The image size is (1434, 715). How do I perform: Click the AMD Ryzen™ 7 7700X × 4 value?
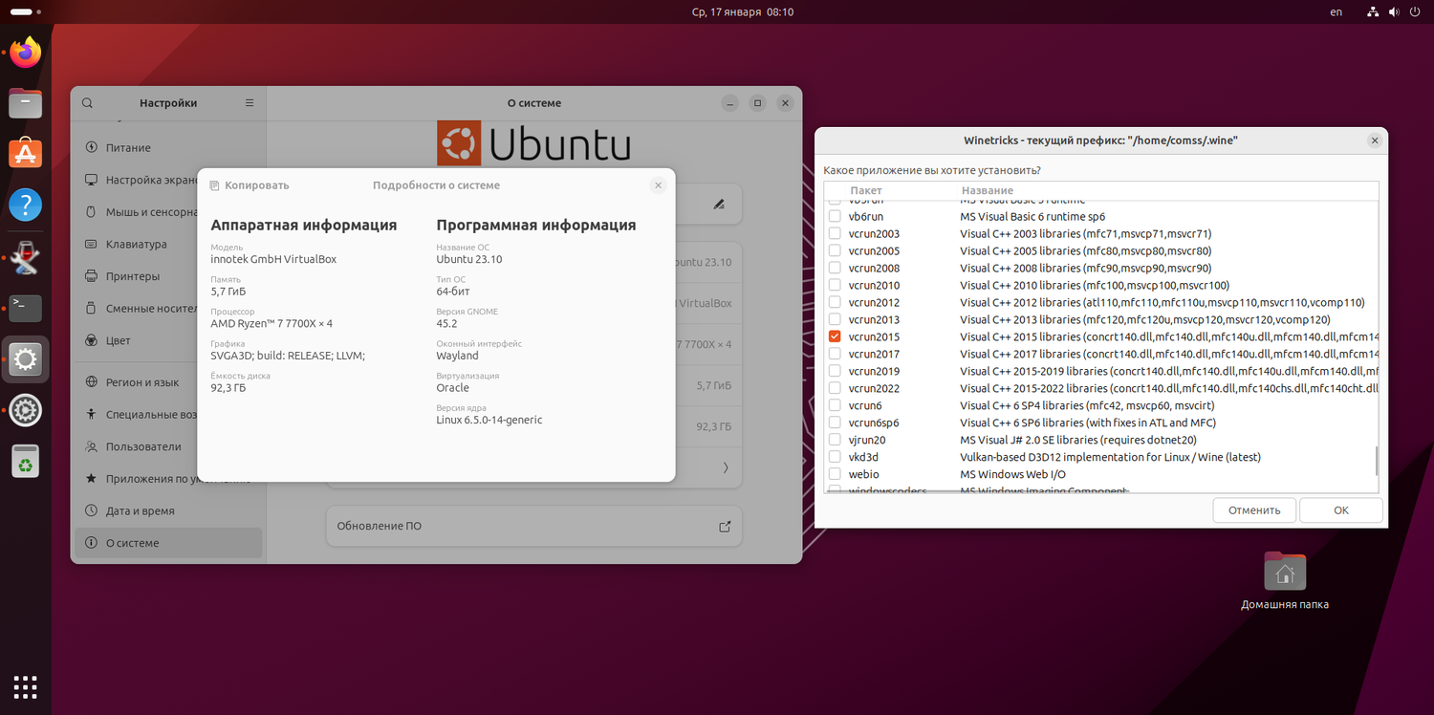(272, 323)
